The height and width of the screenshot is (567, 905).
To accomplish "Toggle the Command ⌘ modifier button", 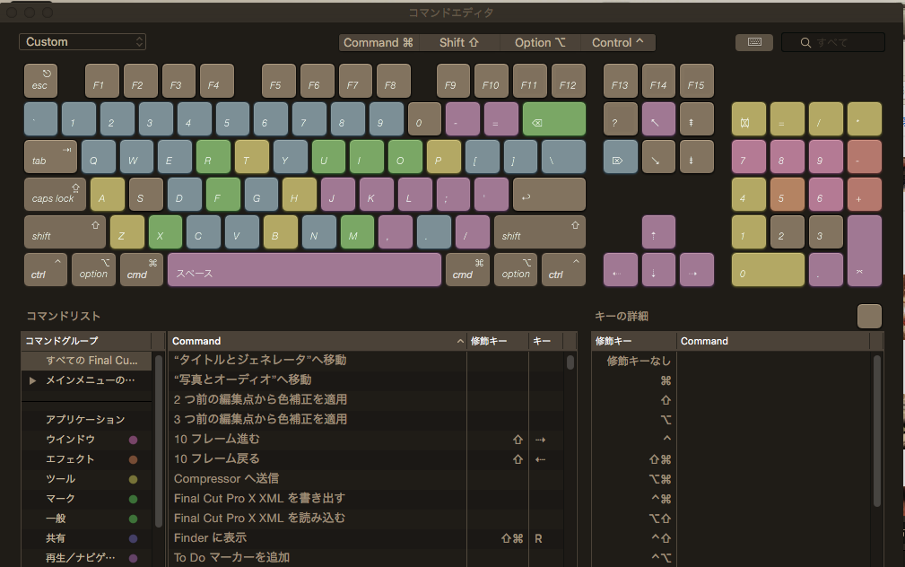I will [x=379, y=42].
